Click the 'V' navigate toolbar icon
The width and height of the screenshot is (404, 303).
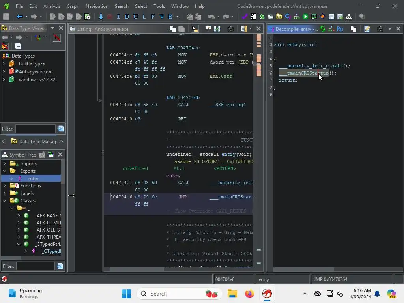click(161, 17)
